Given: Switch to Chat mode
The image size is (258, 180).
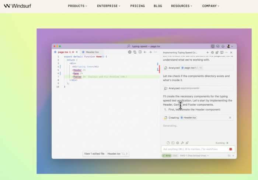Looking at the screenshot, I should tap(175, 156).
